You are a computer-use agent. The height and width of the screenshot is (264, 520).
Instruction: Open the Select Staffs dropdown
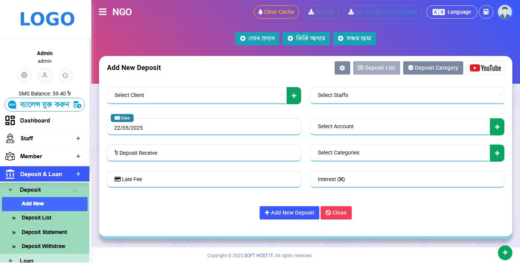pos(407,95)
